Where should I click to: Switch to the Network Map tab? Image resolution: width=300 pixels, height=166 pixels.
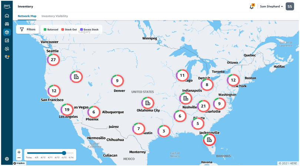(x=27, y=16)
